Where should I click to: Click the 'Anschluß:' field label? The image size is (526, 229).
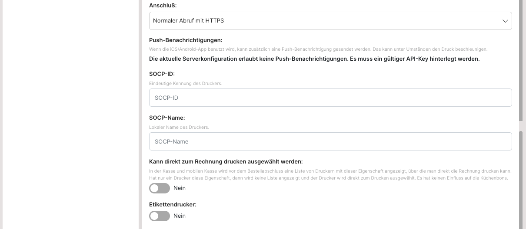coord(163,6)
